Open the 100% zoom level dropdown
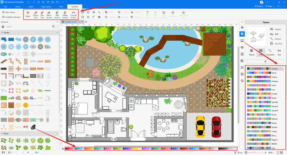 (274, 152)
